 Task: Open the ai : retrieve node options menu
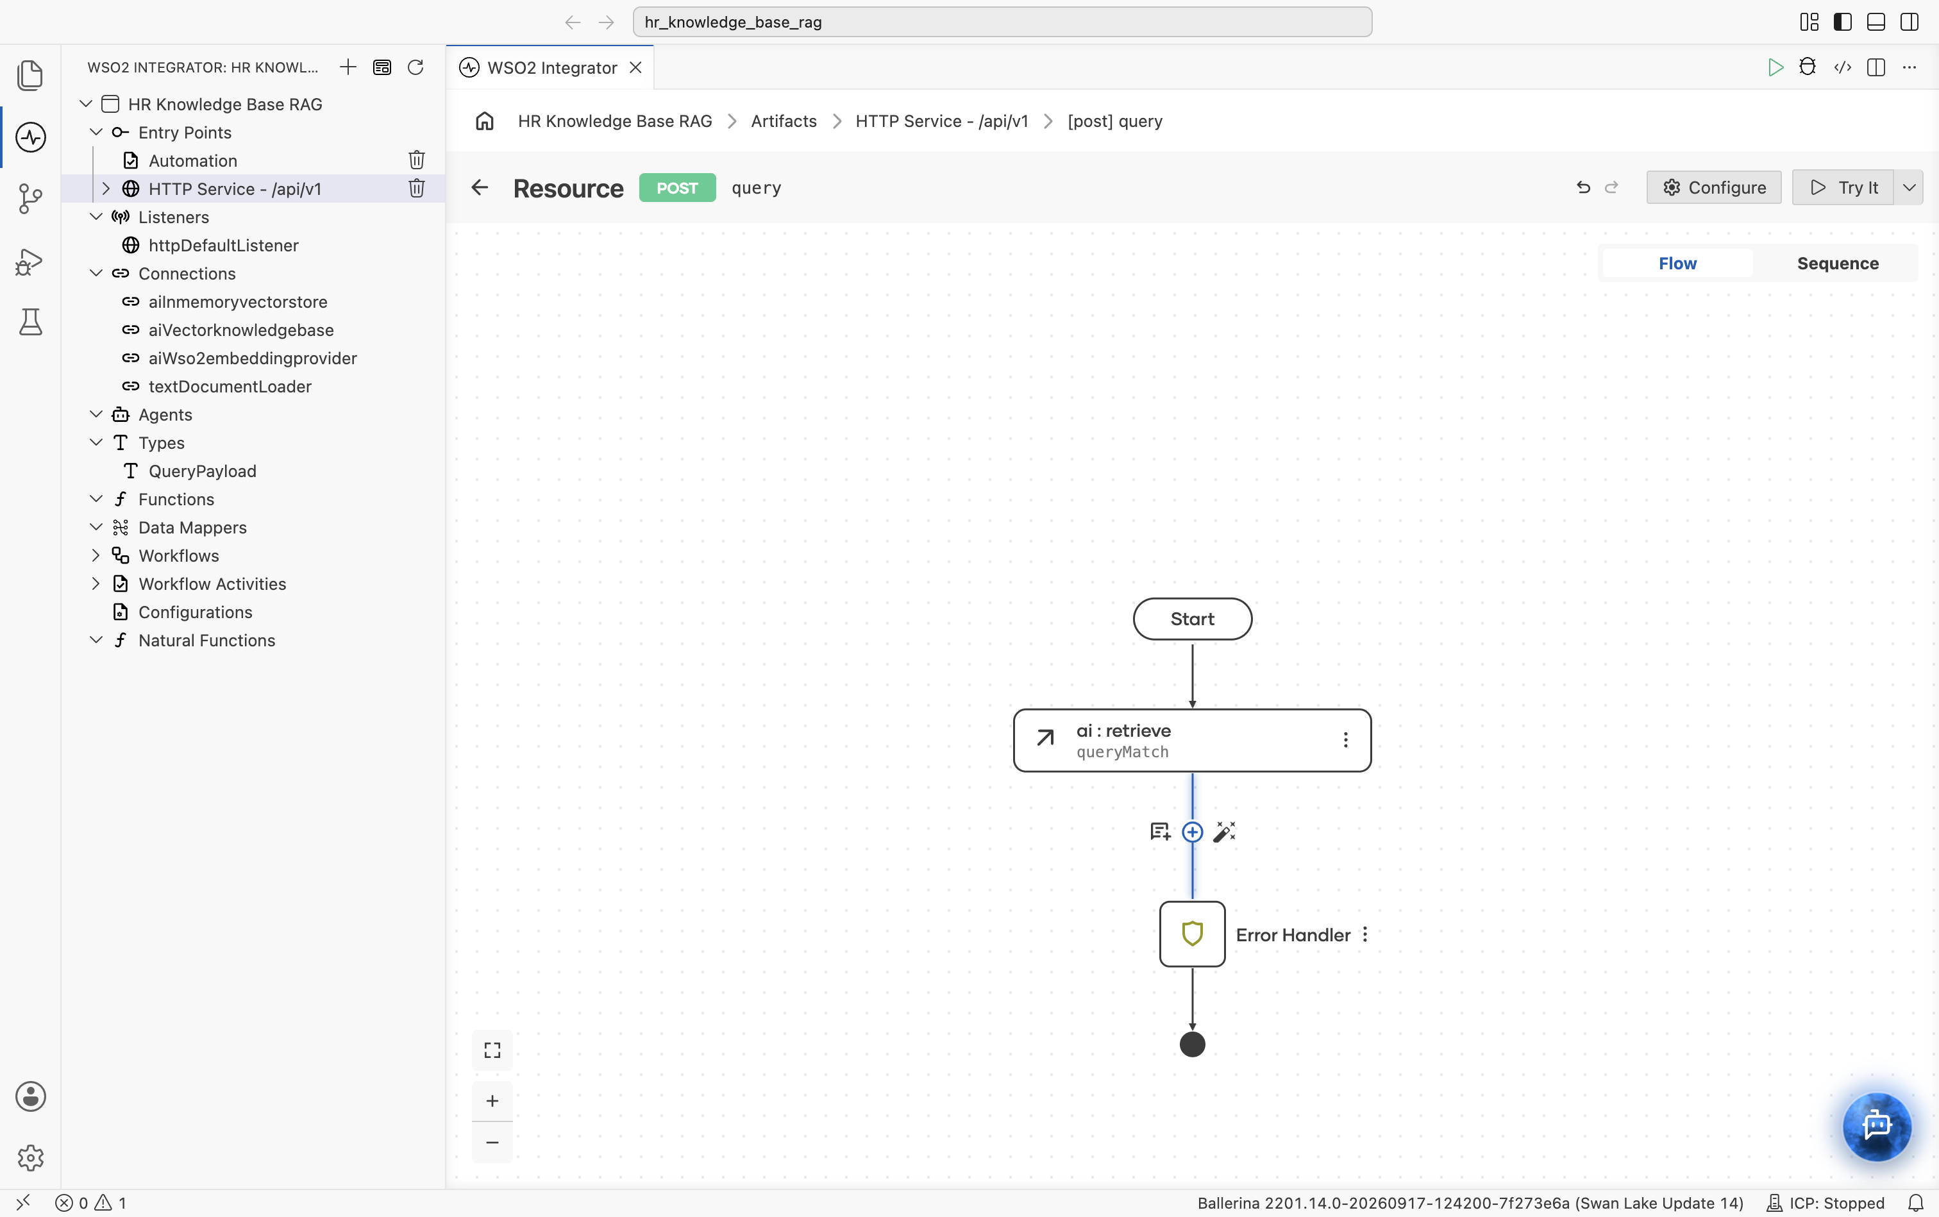[x=1345, y=740]
